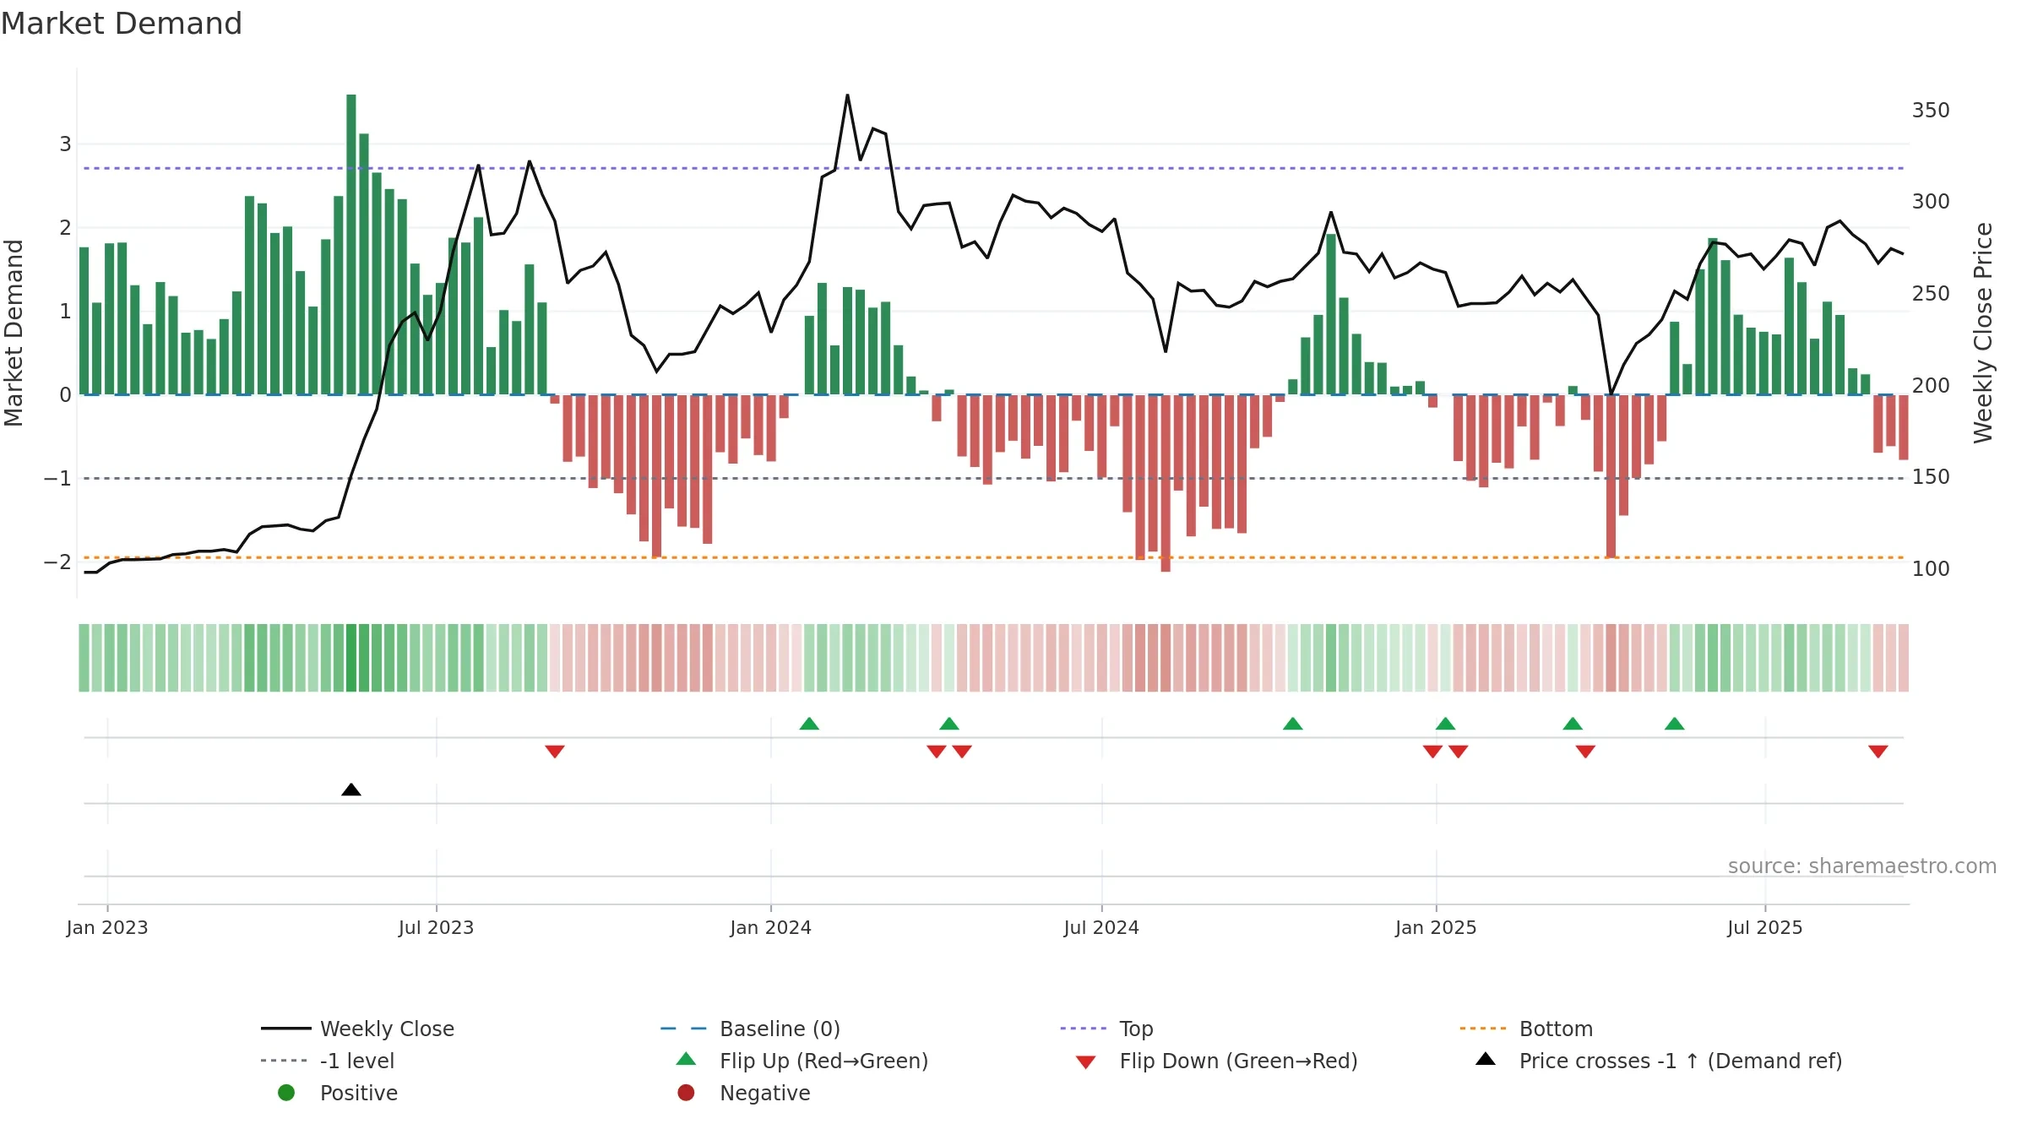Screen dimensions: 2027x1140
Task: Click the 100 price axis value
Action: pos(1931,569)
